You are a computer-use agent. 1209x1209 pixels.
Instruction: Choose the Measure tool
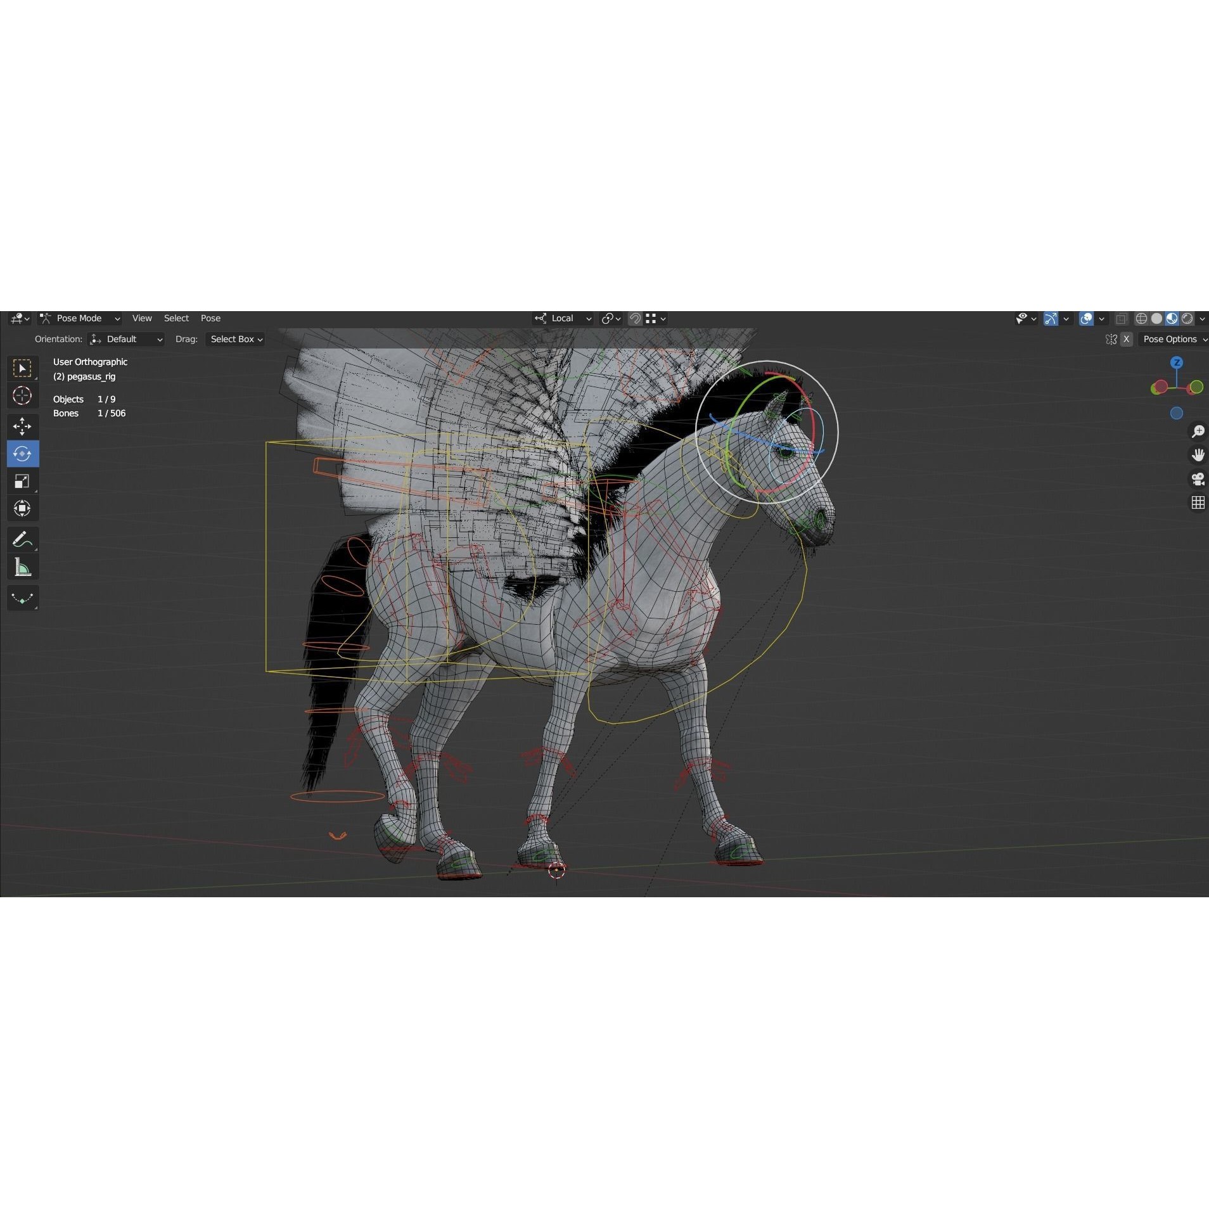click(x=23, y=566)
